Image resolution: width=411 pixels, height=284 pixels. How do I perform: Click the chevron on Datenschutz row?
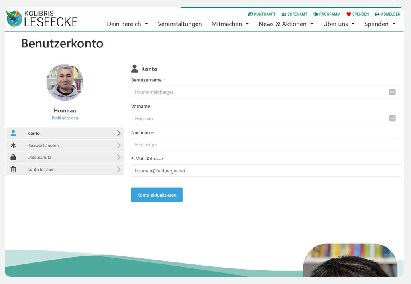(119, 157)
